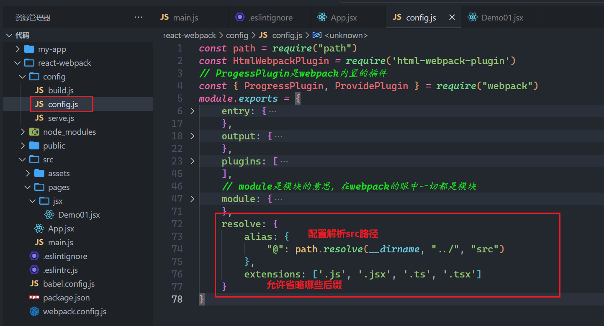
Task: Click the React icon on Demo01.jsx tab
Action: [473, 17]
